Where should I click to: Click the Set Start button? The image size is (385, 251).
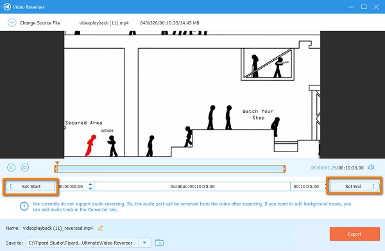click(30, 186)
